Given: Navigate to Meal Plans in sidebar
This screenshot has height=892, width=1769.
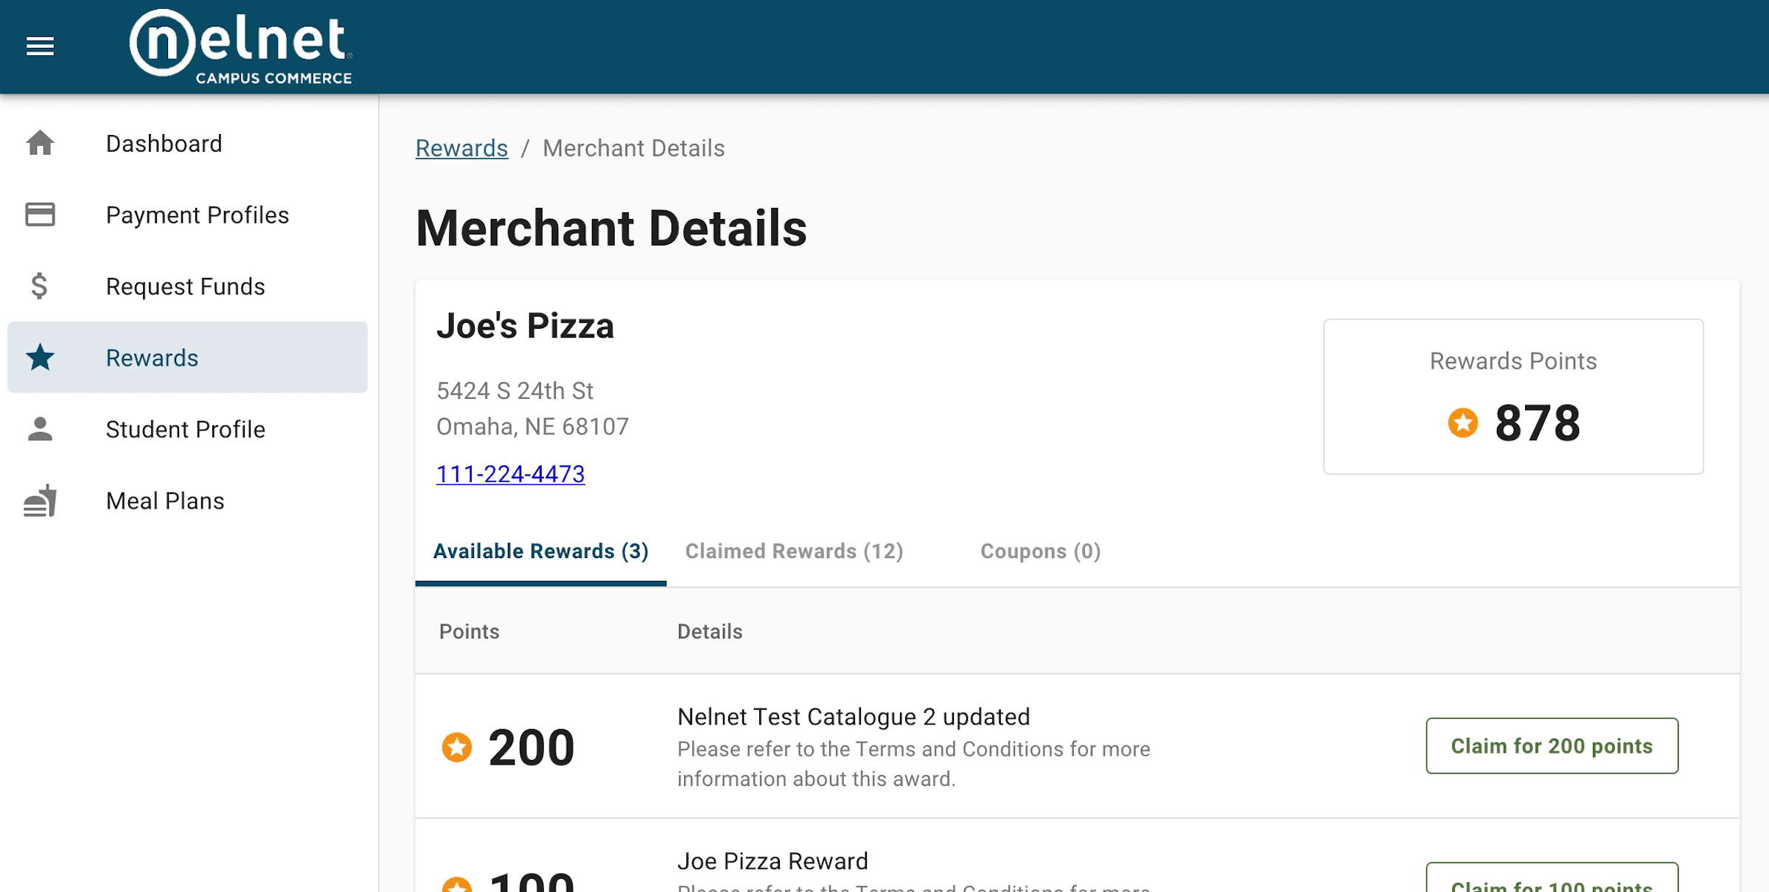Looking at the screenshot, I should tap(165, 501).
